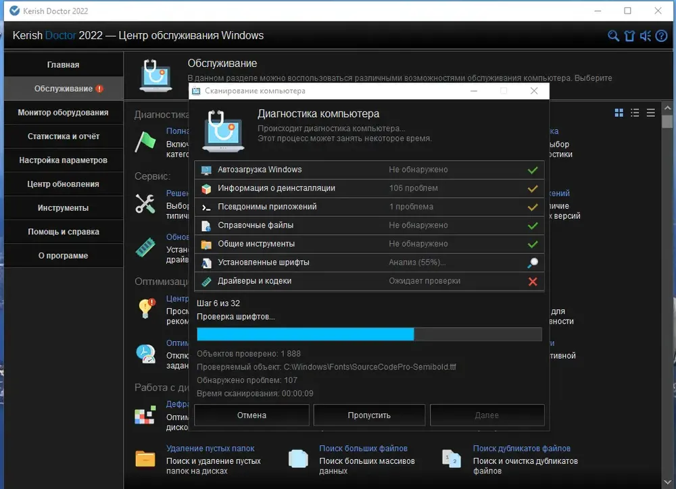Image resolution: width=676 pixels, height=489 pixels.
Task: Click the search magnifier icon in header
Action: click(613, 36)
